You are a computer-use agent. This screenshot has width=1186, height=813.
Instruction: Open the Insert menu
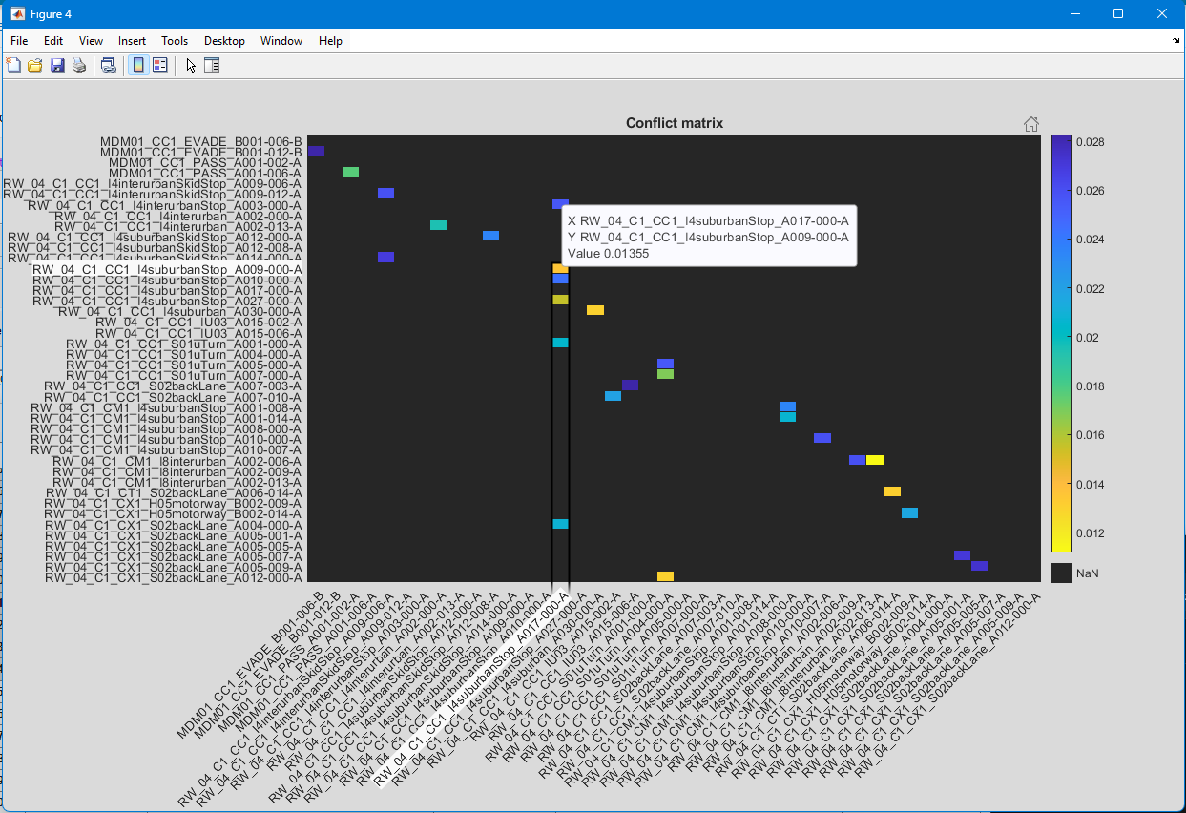click(132, 41)
